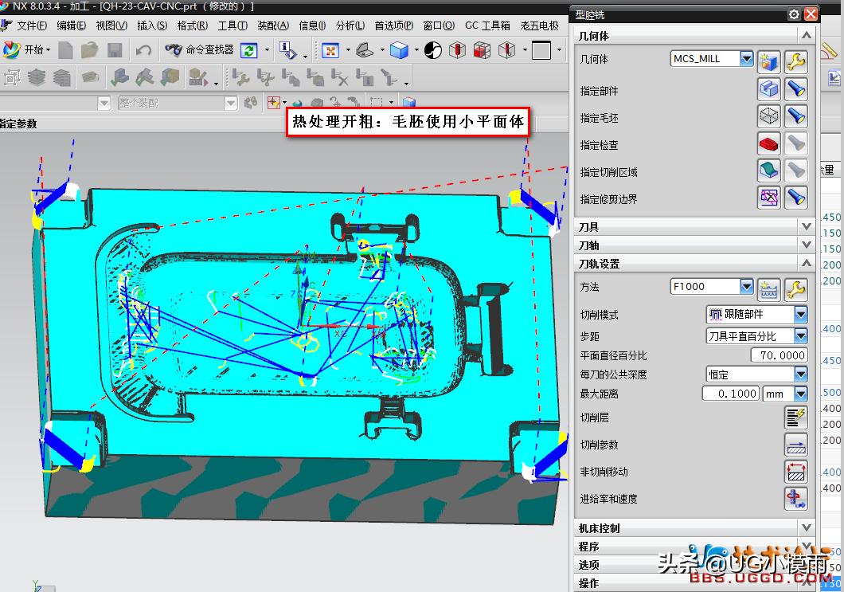Open the 切削层 cut levels icon
844x592 pixels.
796,417
